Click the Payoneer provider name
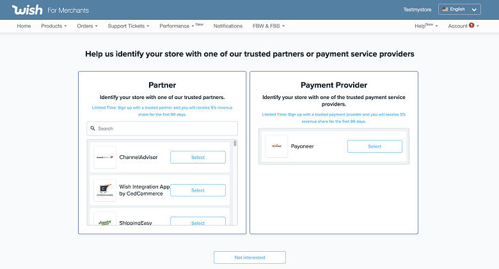Image resolution: width=499 pixels, height=269 pixels. (303, 146)
